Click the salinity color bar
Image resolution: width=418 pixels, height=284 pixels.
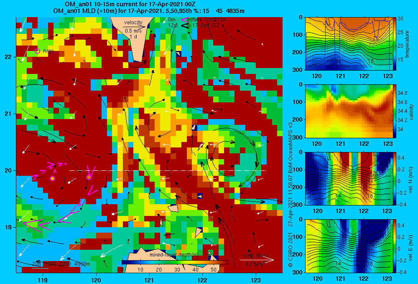click(x=395, y=112)
